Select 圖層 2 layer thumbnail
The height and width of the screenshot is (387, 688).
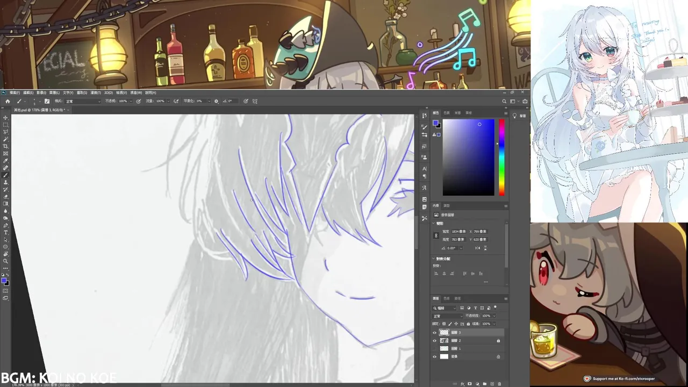[444, 341]
